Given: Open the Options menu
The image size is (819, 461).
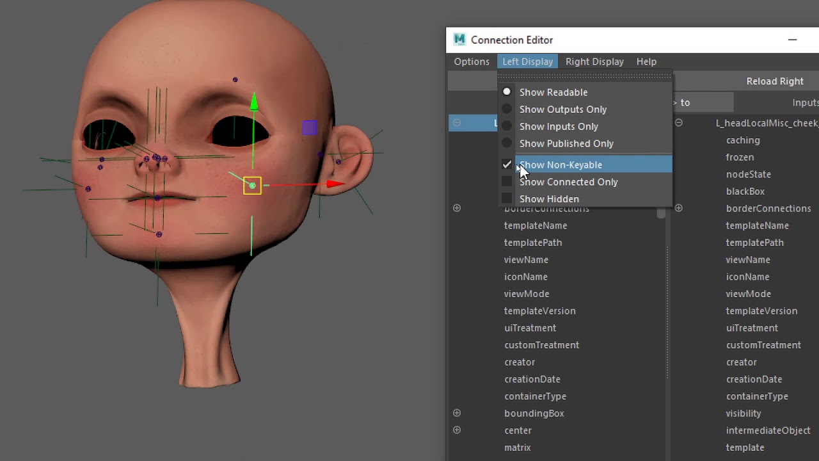Looking at the screenshot, I should [x=472, y=61].
